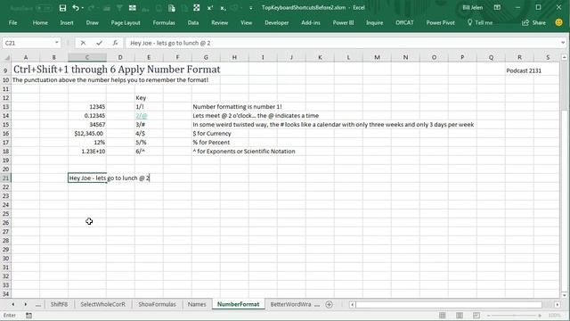570x321 pixels.
Task: Select the Review ribbon tab
Action: point(220,22)
